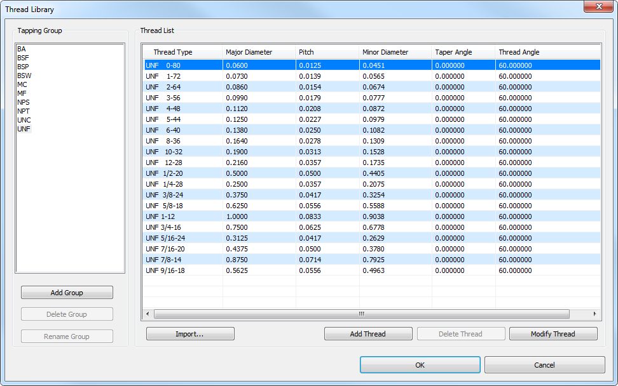Click pitch value 0.0714
The height and width of the screenshot is (386, 618).
tap(310, 260)
